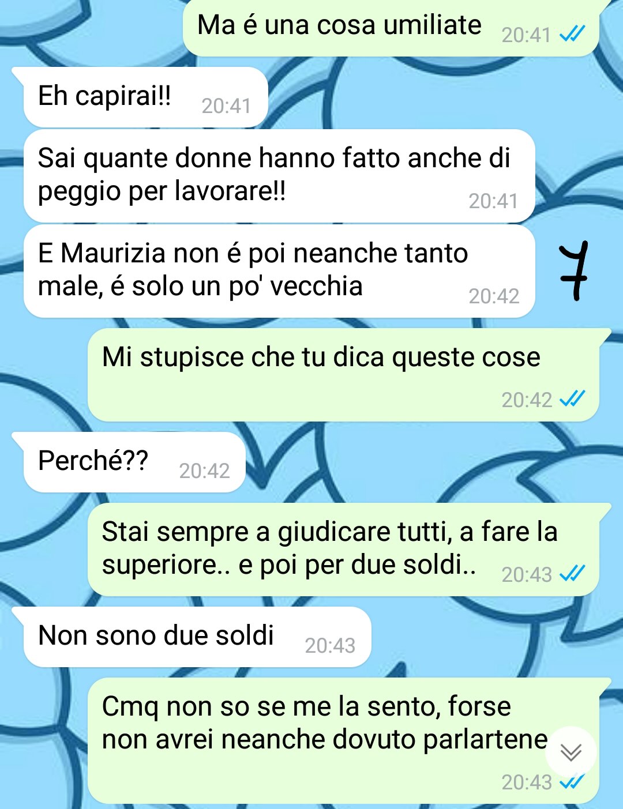The height and width of the screenshot is (809, 623).
Task: Select the 'Stai sempre a giudicare tutti' message
Action: [344, 550]
